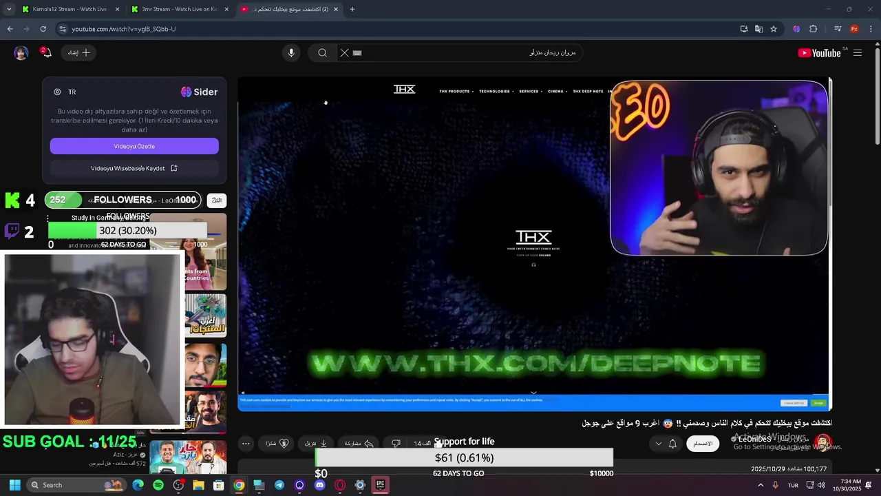Click the YouTube search magnifier icon
The height and width of the screenshot is (496, 881).
coord(322,52)
